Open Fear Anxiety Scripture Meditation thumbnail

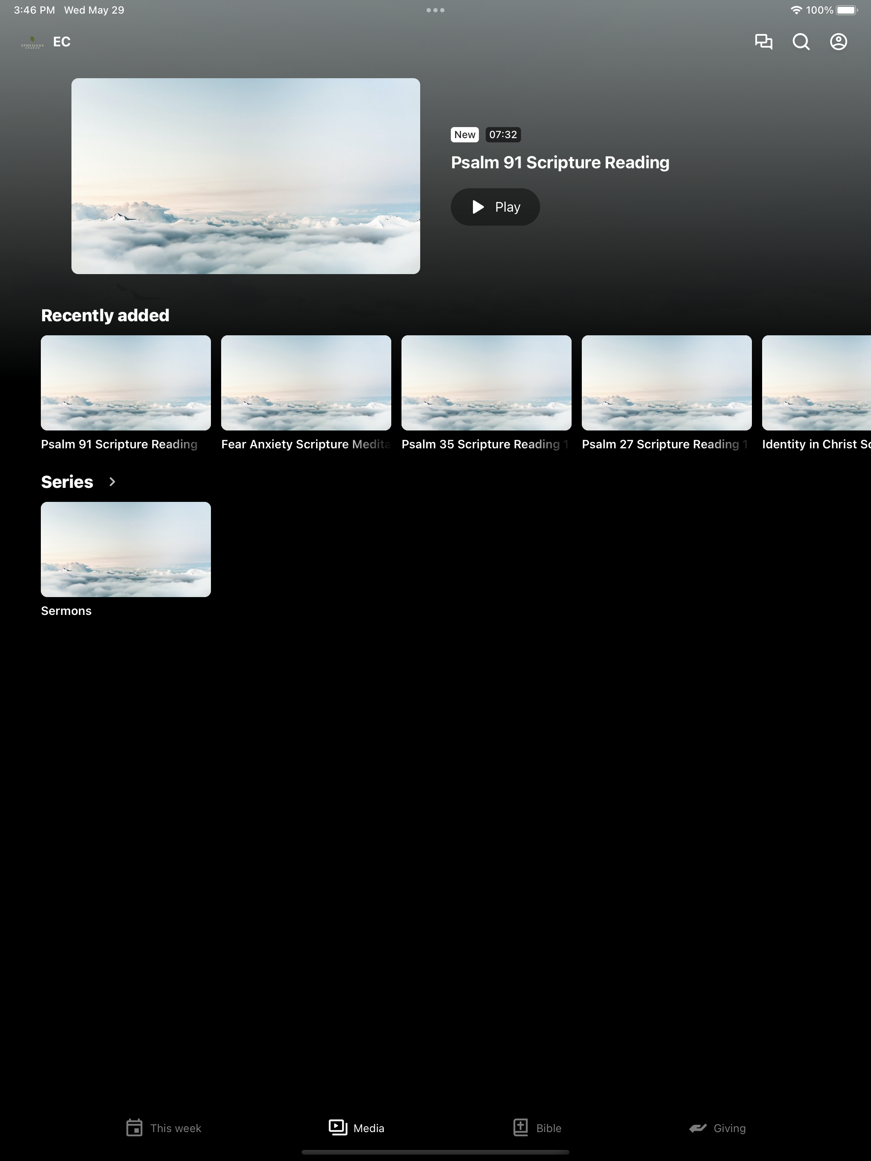[x=306, y=382]
